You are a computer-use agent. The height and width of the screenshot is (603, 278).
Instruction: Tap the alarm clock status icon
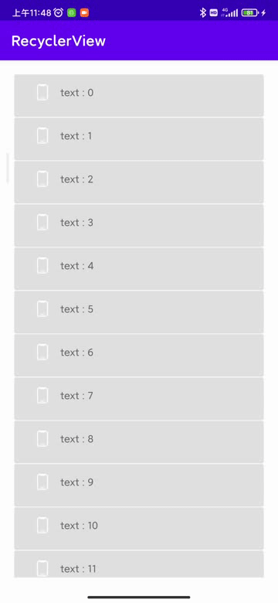(59, 12)
